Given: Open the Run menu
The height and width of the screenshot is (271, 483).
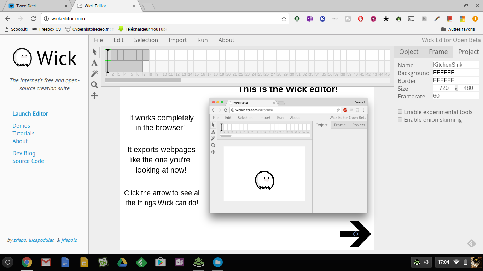Looking at the screenshot, I should [203, 40].
